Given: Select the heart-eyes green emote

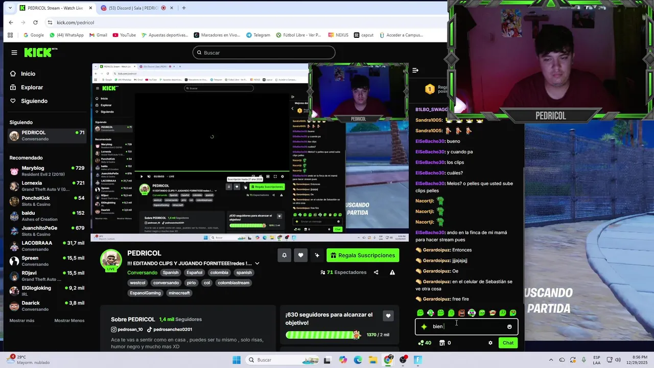Looking at the screenshot, I should click(513, 313).
